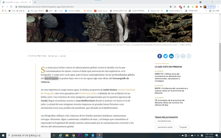Screen dimensions: 221x138
Task: Select the Casa Mediterráneo topic tag
Action: [x=164, y=121]
